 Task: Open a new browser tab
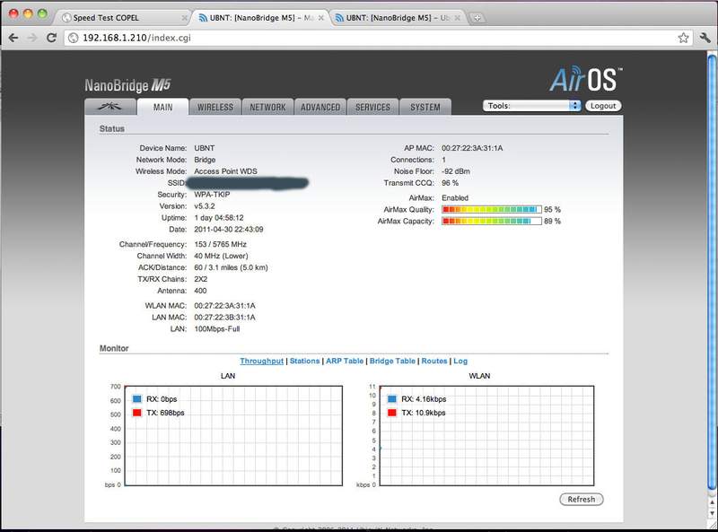pyautogui.click(x=477, y=18)
